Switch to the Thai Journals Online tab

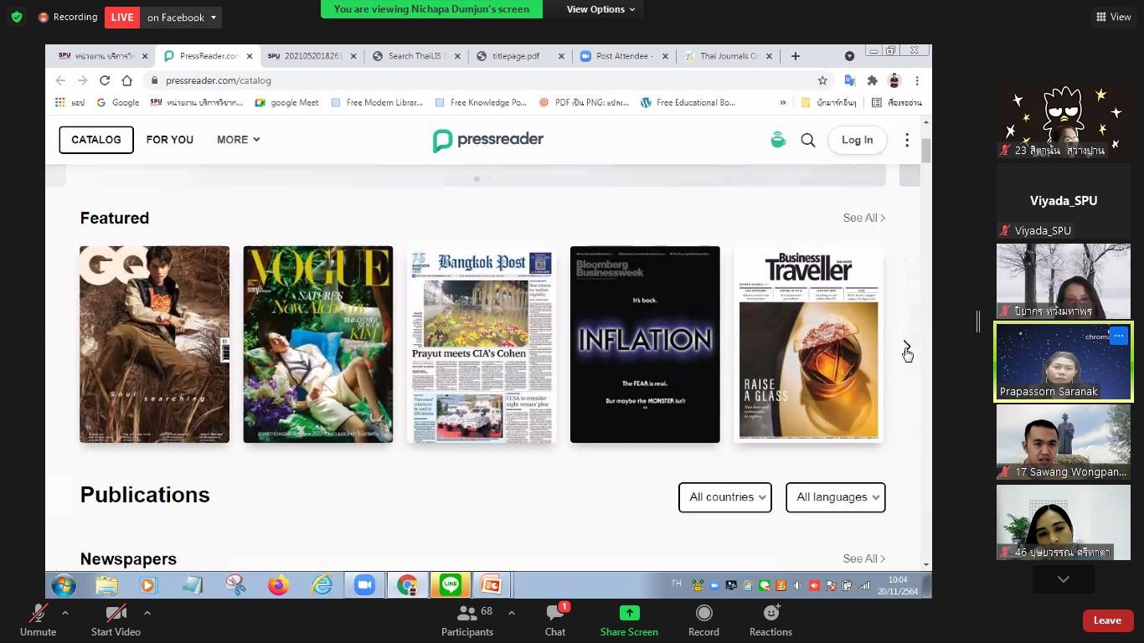click(727, 56)
